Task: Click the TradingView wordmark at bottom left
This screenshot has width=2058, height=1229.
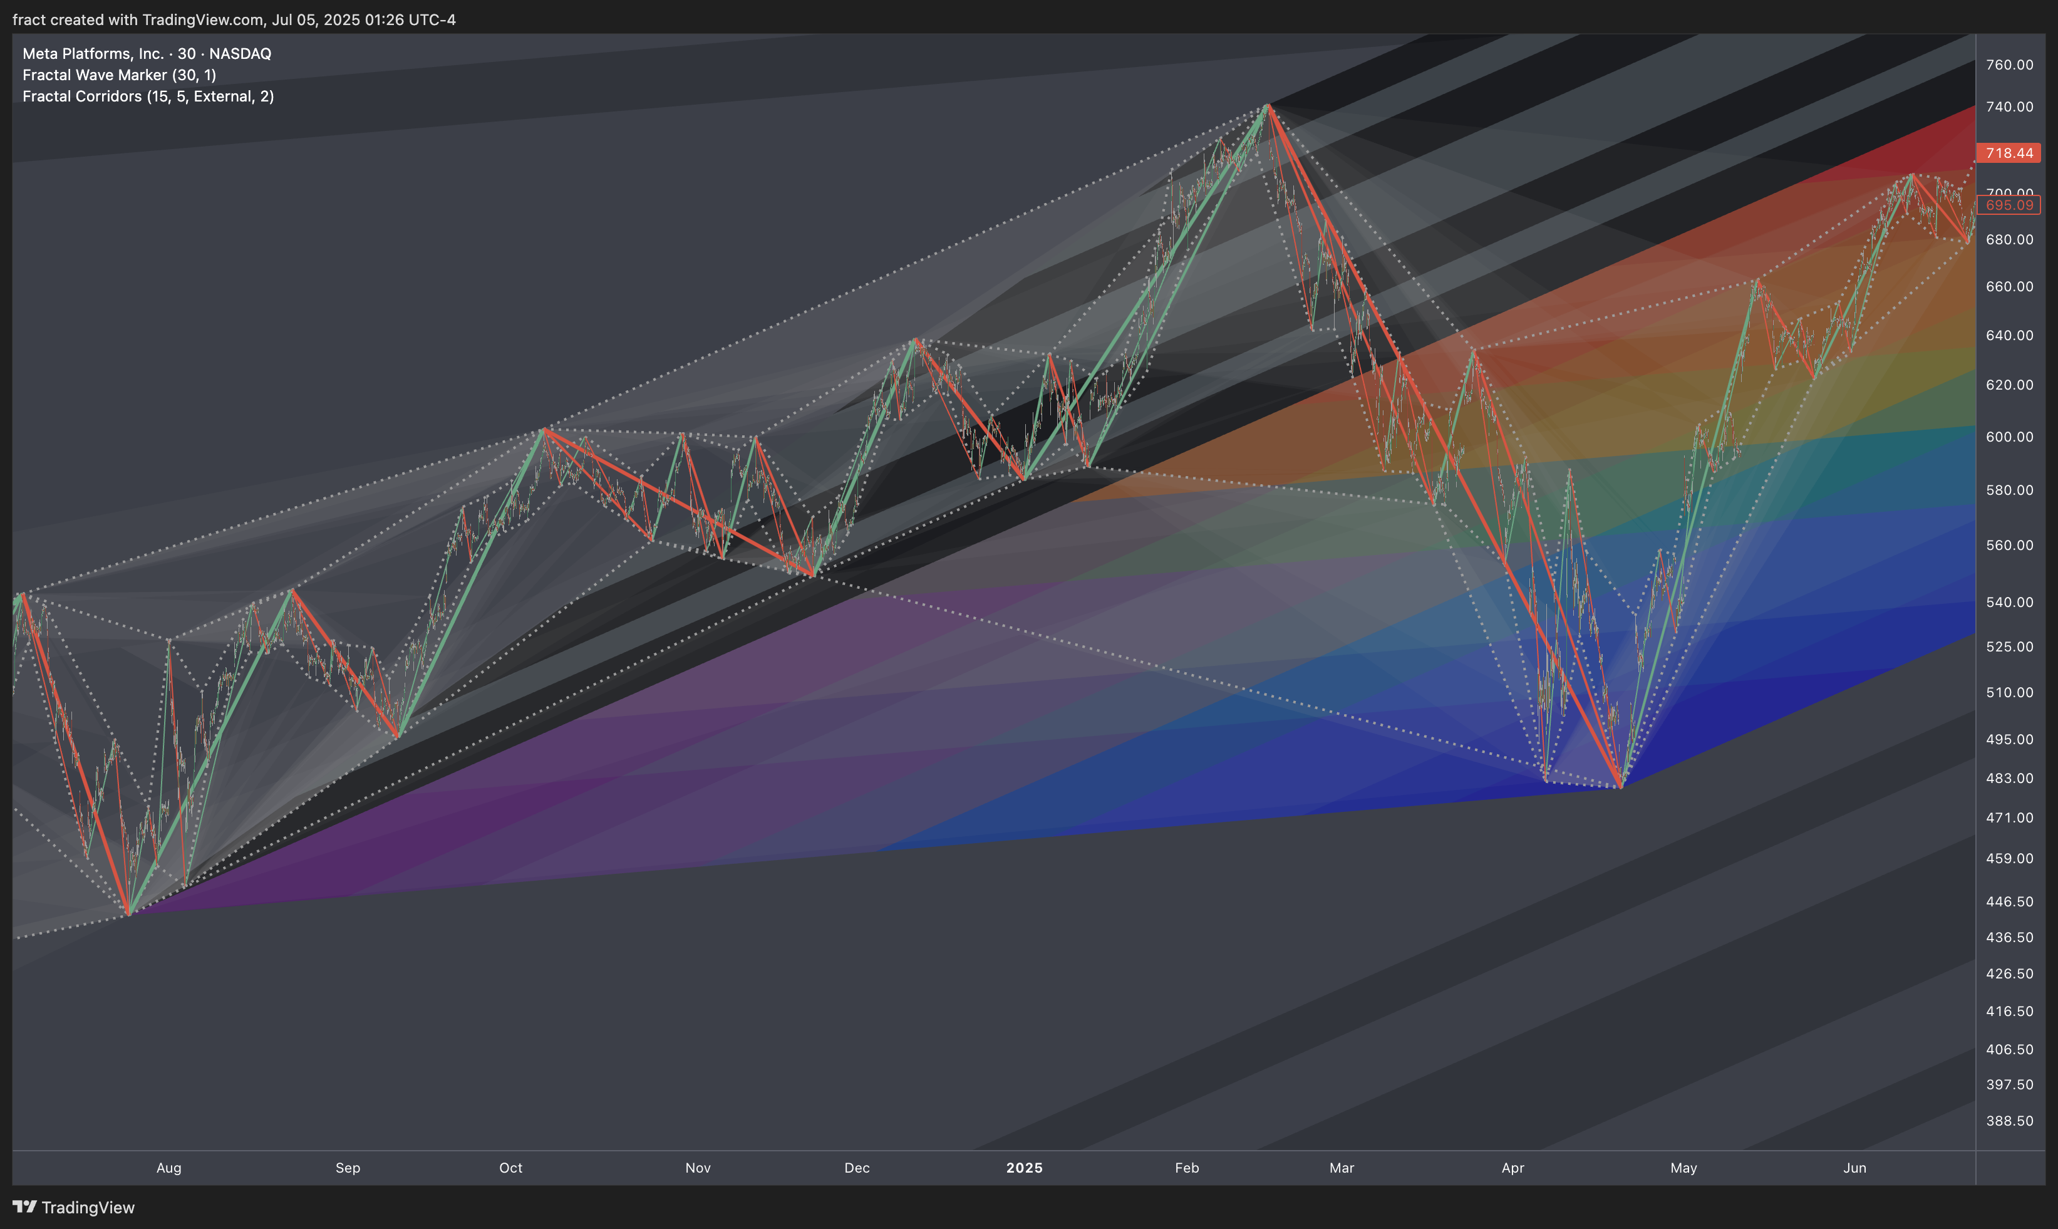Action: pos(88,1208)
